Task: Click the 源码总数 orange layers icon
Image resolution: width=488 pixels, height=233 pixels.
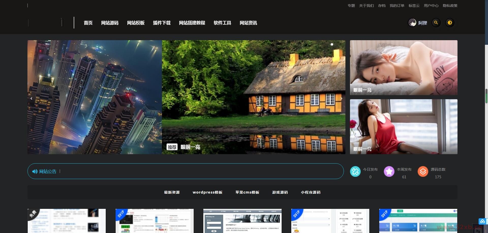Action: 423,171
